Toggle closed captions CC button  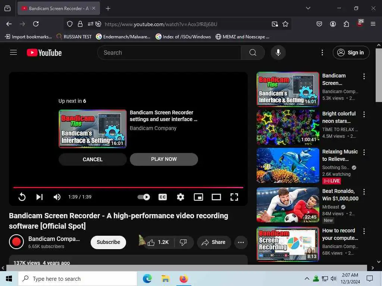coord(163,197)
